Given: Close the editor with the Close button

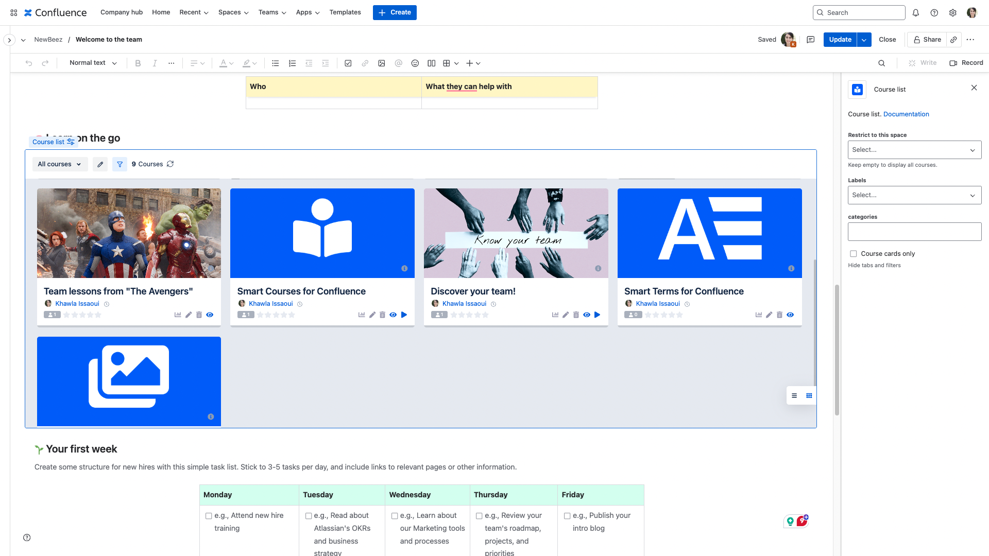Looking at the screenshot, I should click(888, 40).
